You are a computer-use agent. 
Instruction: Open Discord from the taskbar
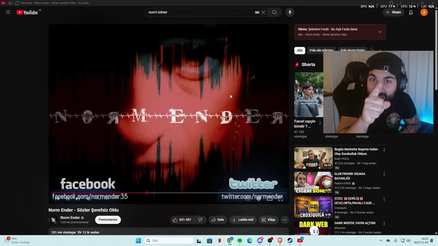coord(260,241)
